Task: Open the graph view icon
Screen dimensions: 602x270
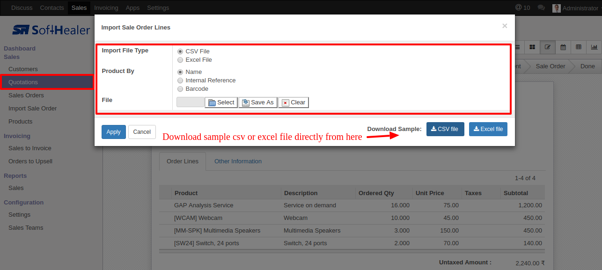Action: click(594, 47)
